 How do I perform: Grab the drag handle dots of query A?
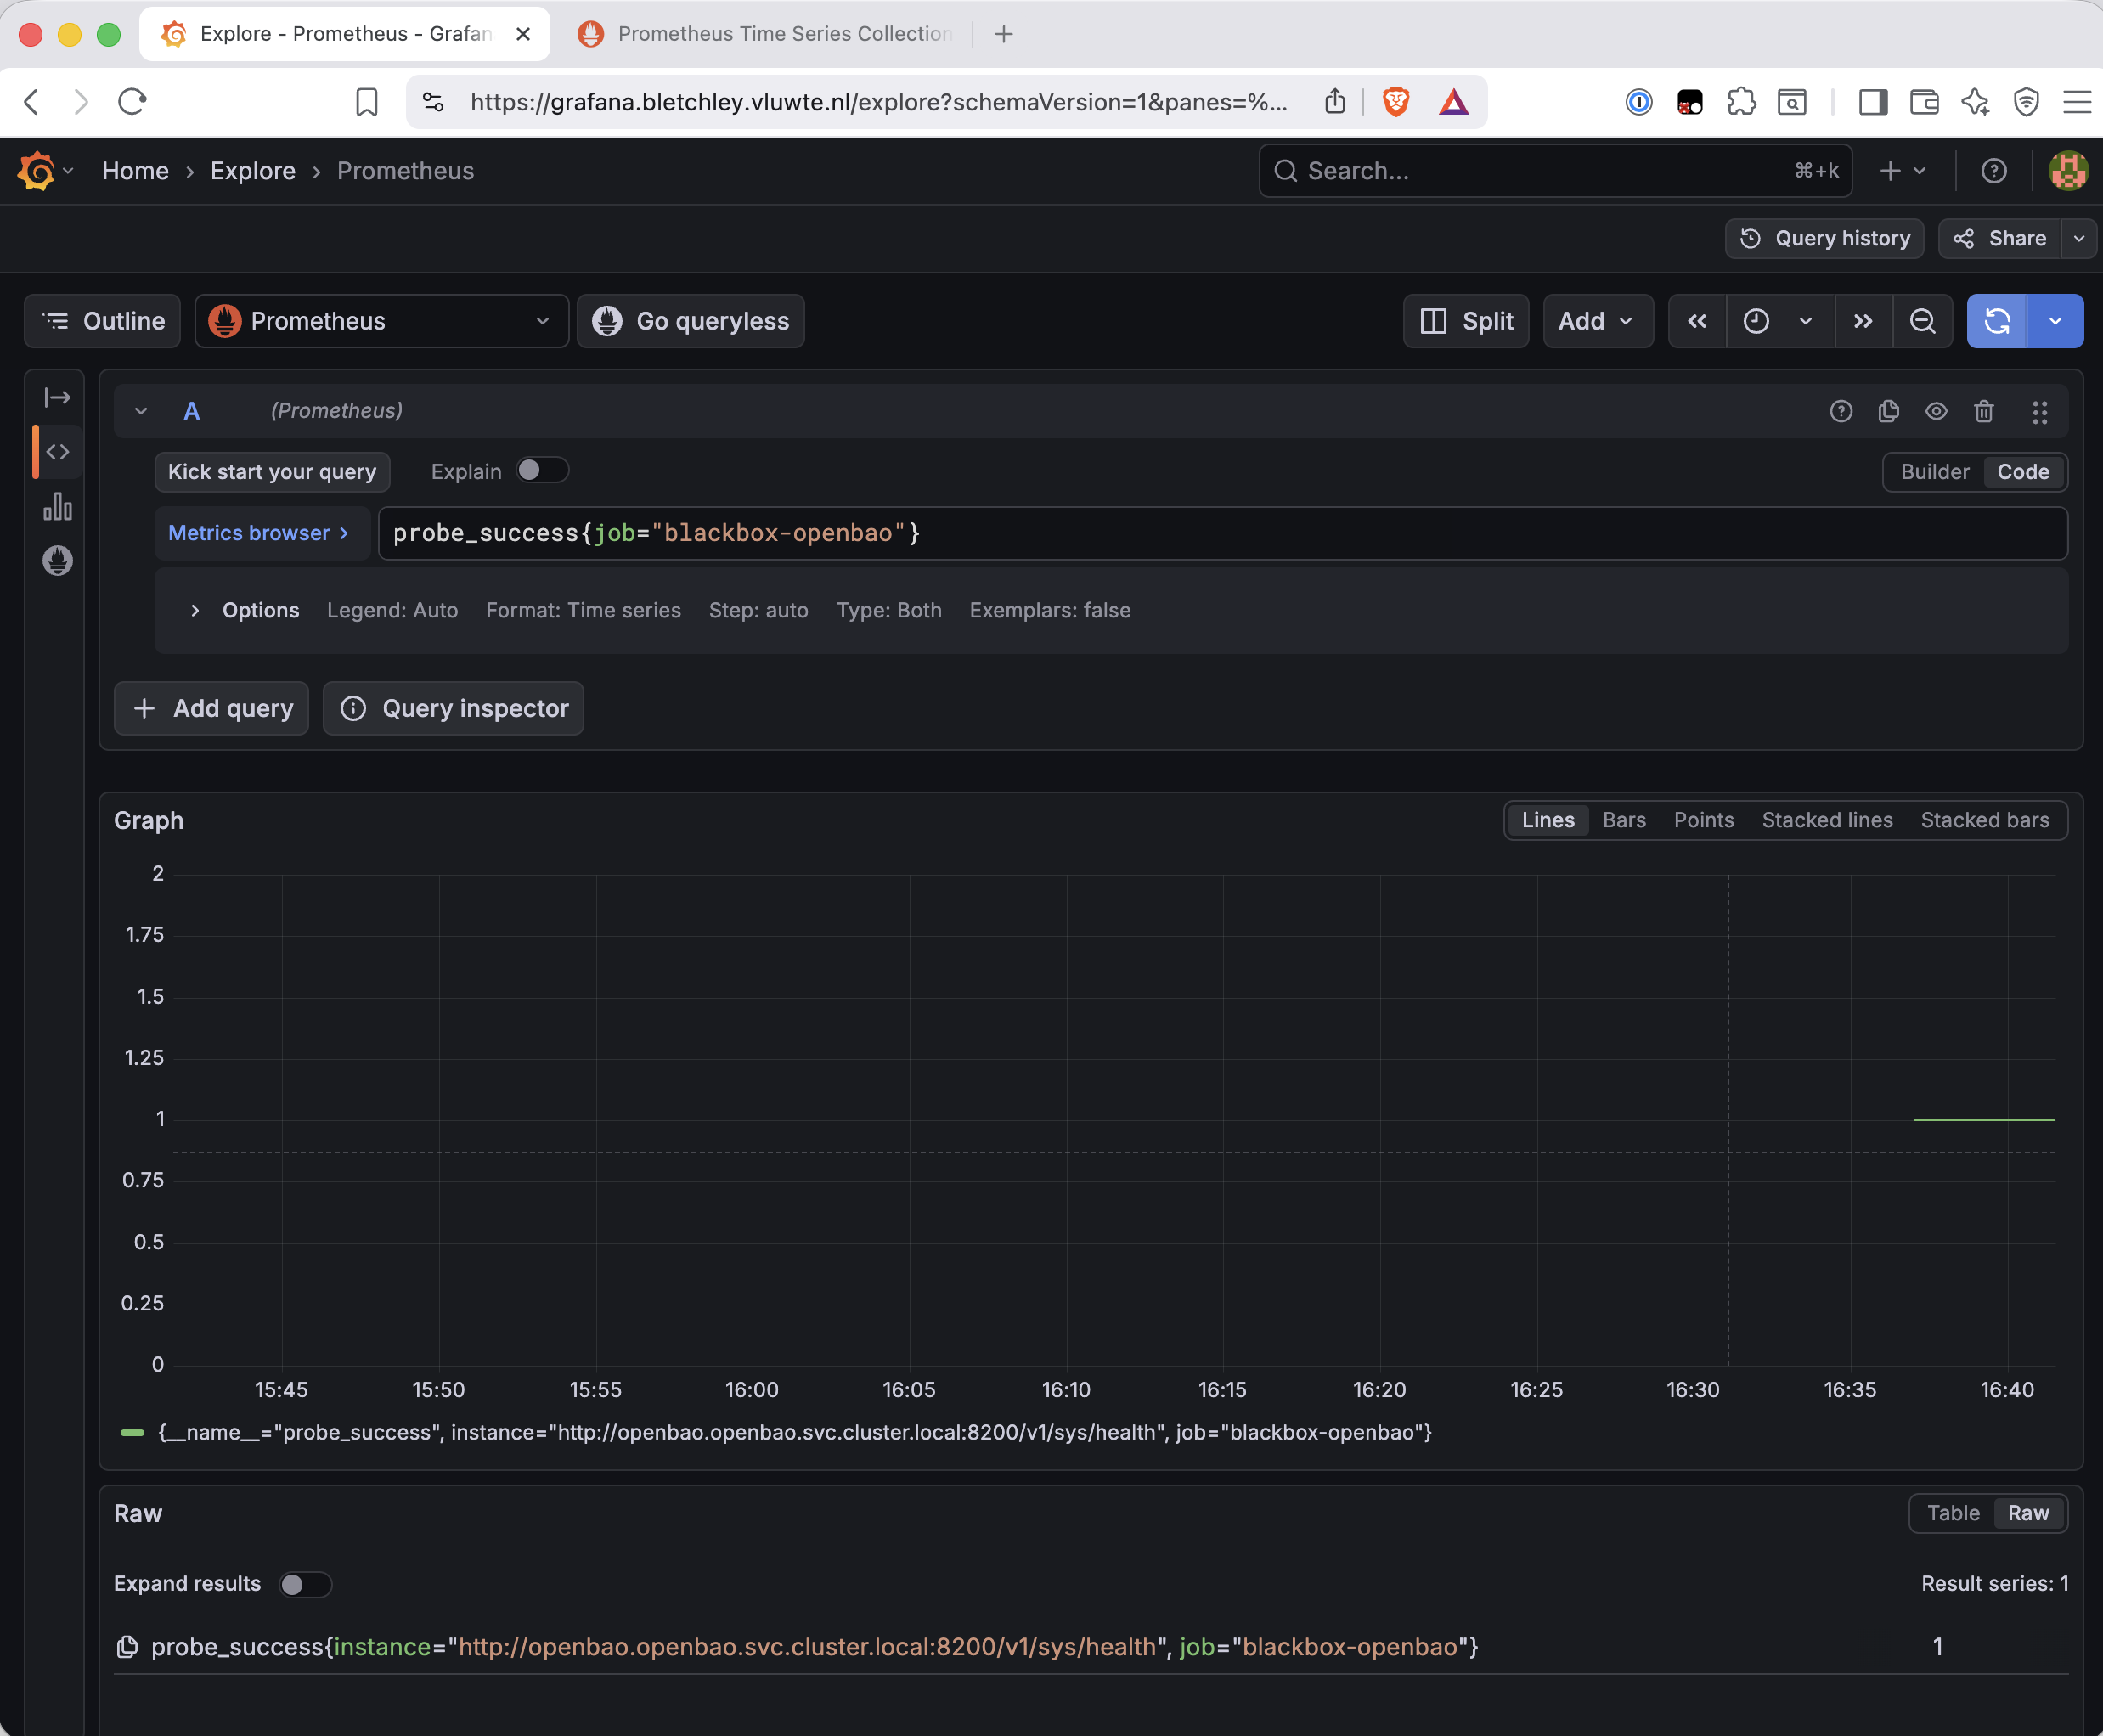click(2039, 412)
